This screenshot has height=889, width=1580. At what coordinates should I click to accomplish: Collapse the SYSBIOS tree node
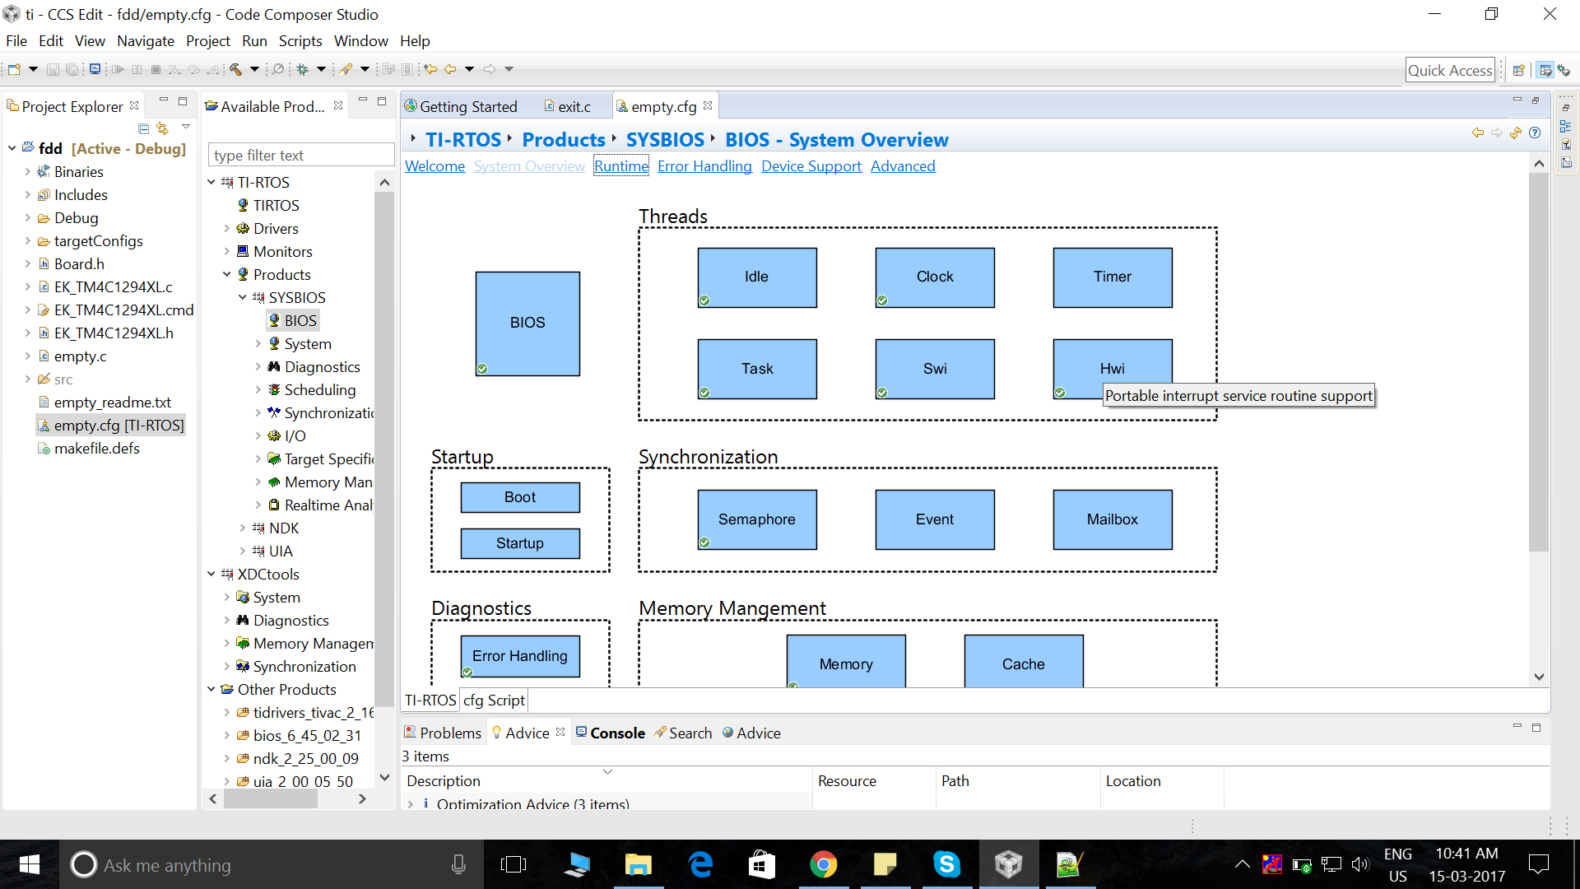(x=243, y=297)
